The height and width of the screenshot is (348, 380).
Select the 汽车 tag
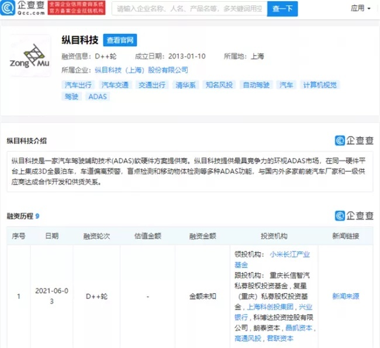[286, 85]
